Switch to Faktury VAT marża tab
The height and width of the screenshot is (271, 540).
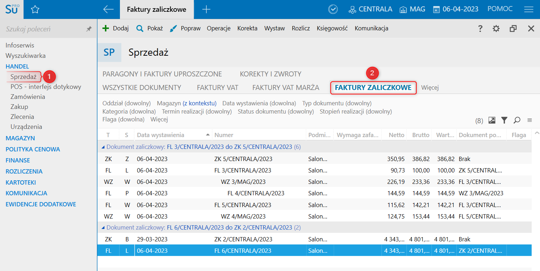pyautogui.click(x=286, y=87)
